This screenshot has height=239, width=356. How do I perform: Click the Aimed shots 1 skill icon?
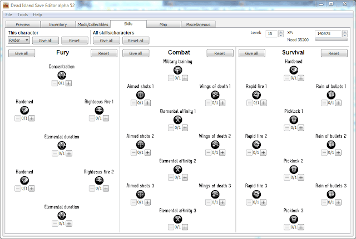tap(141, 95)
